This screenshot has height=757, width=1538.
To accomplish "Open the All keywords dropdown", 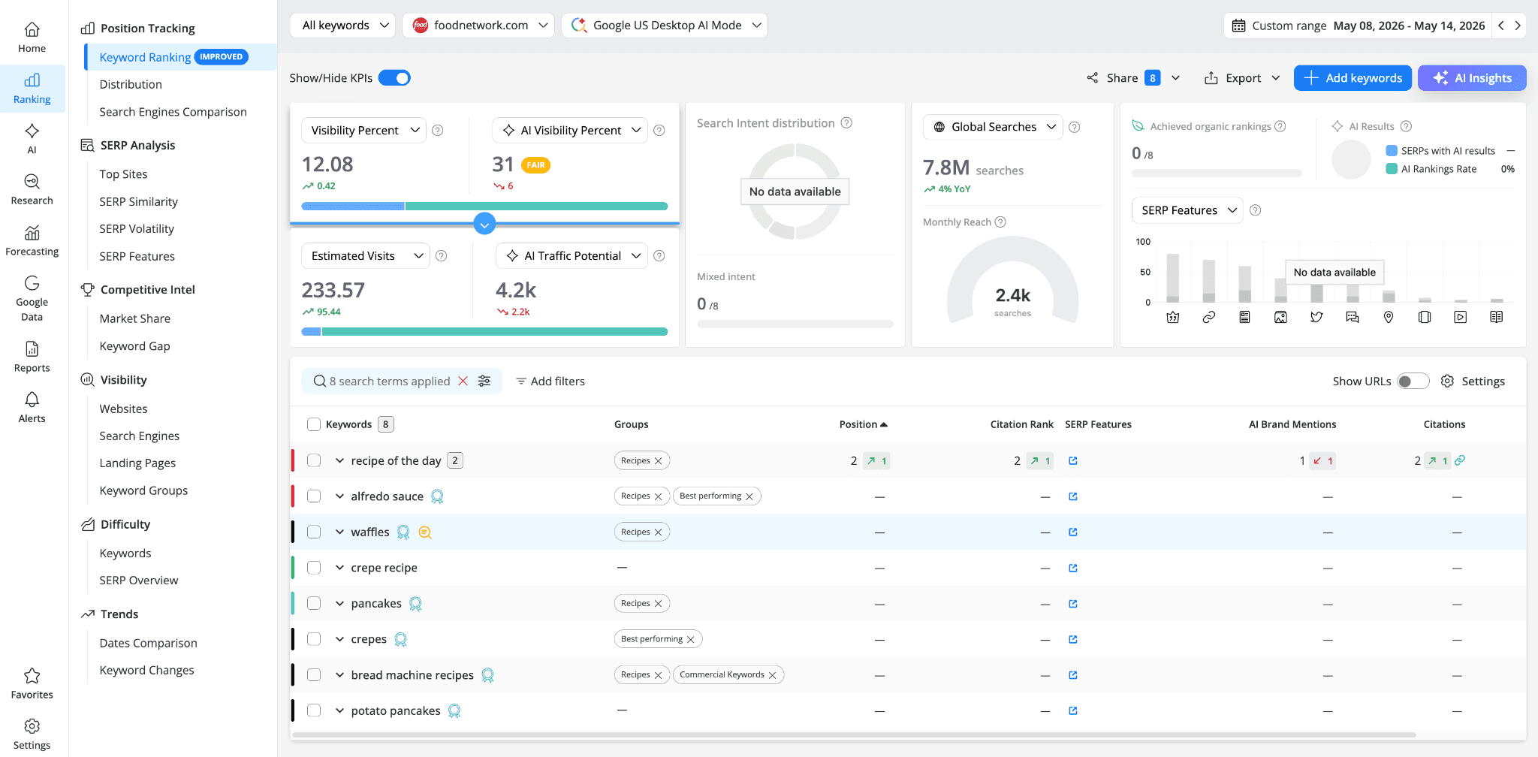I will (342, 26).
